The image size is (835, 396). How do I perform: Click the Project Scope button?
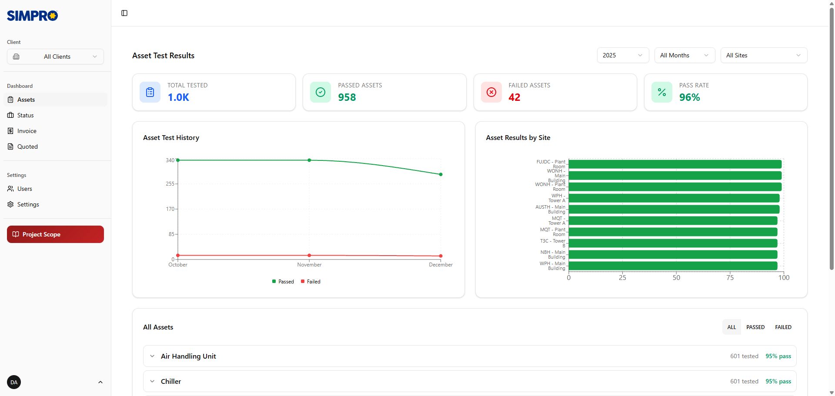tap(55, 234)
